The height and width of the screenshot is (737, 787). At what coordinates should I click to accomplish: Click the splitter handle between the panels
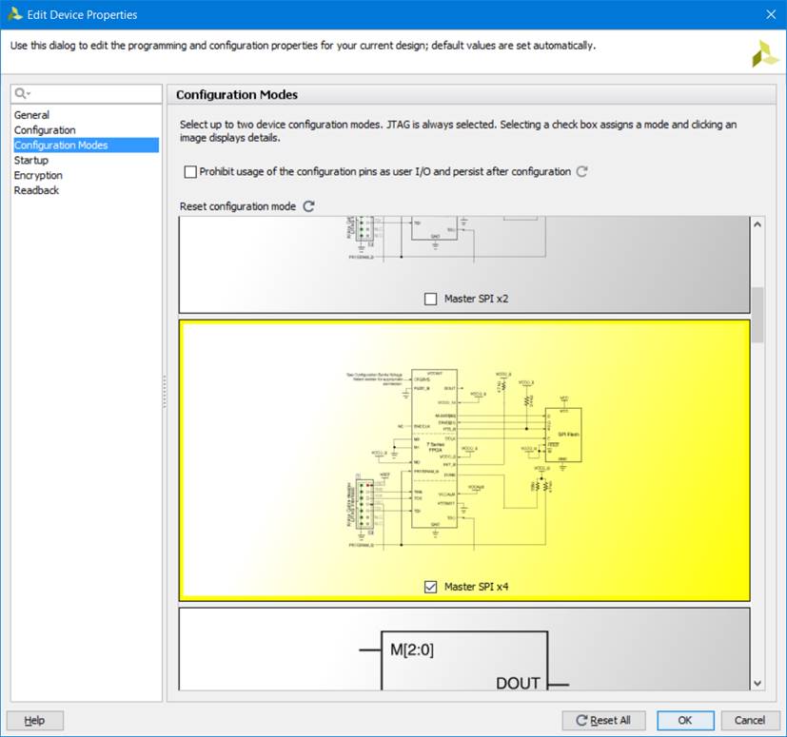[x=165, y=392]
